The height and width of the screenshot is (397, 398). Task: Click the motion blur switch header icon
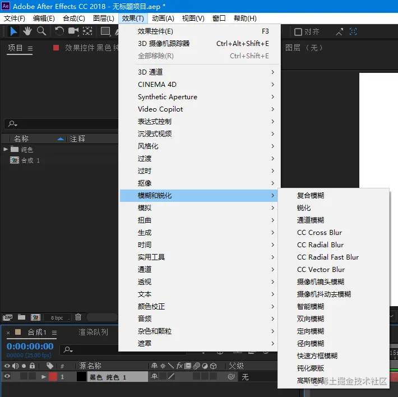(196, 366)
